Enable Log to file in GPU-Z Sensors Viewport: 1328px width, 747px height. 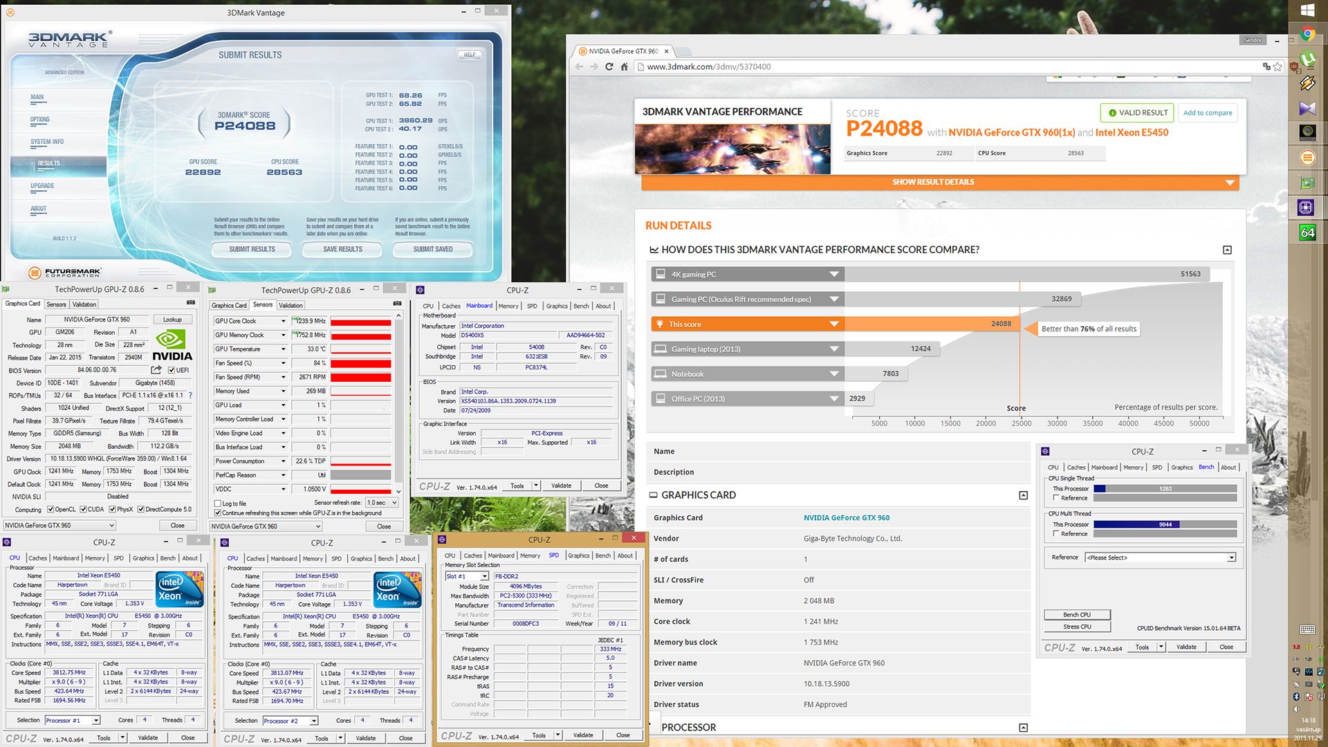(218, 504)
